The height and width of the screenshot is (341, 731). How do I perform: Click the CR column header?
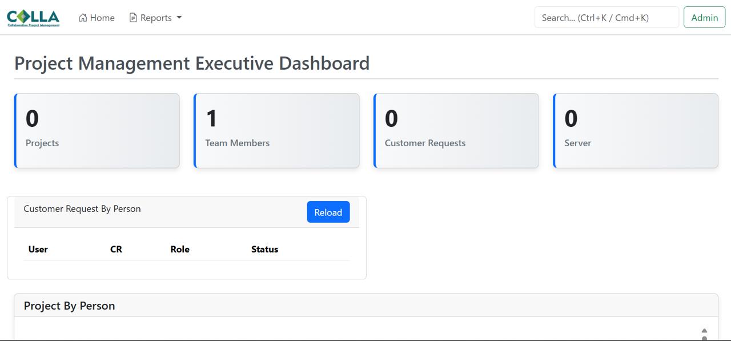point(116,249)
